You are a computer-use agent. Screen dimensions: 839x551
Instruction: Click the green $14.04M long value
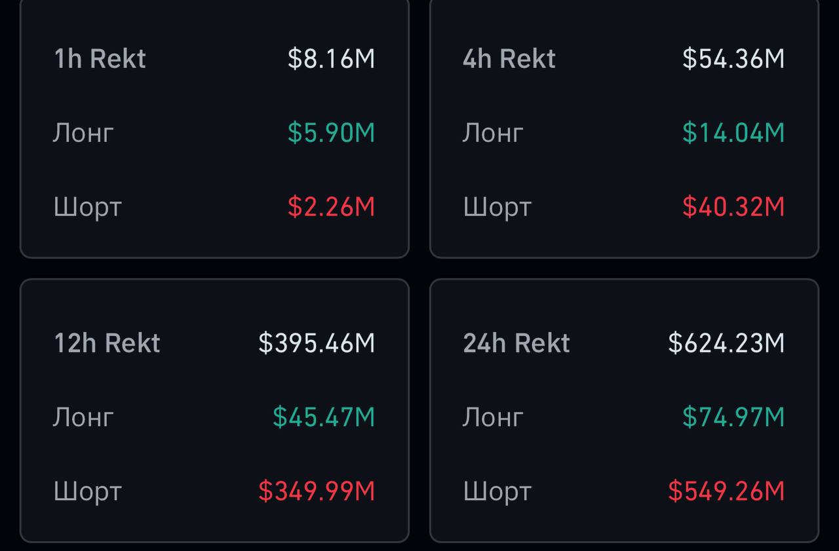click(733, 133)
